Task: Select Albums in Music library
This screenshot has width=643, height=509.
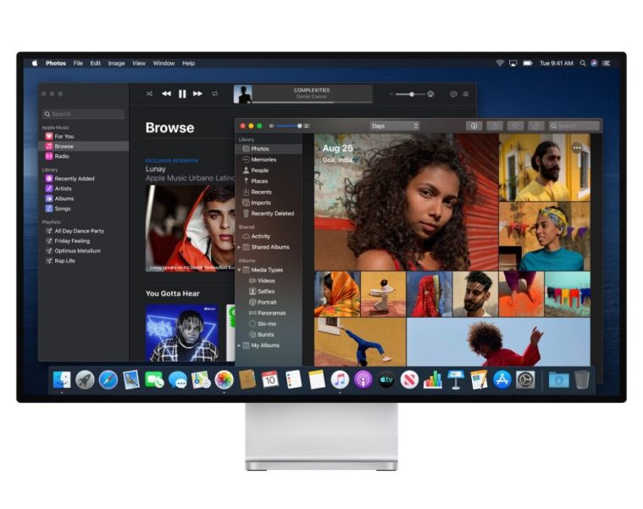Action: click(x=83, y=199)
